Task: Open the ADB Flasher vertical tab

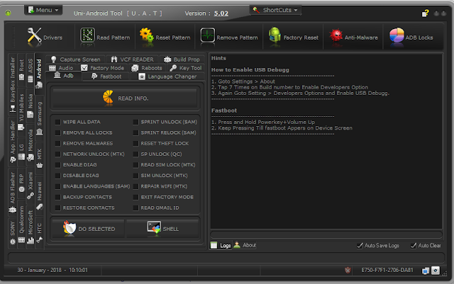Action: click(13, 193)
